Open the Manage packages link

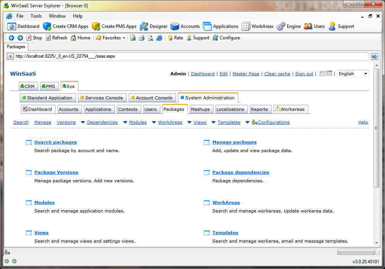tap(235, 142)
